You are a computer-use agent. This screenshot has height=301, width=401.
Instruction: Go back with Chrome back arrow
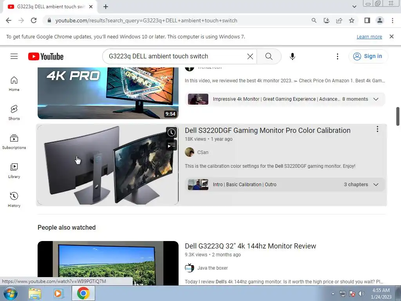click(9, 20)
